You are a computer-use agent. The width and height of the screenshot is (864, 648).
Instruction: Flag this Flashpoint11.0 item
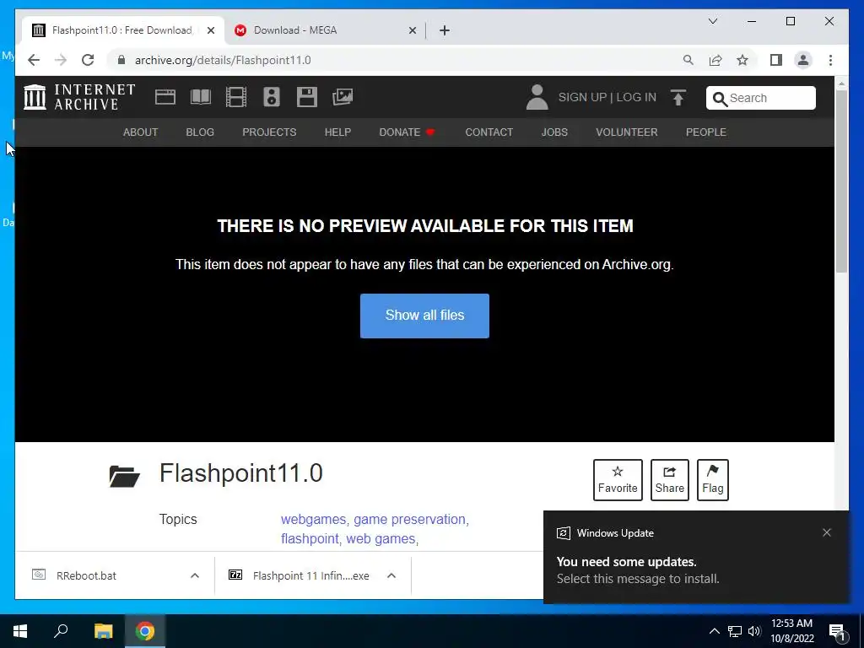[712, 480]
